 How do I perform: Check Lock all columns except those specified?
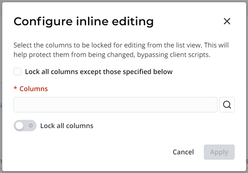pyautogui.click(x=18, y=72)
